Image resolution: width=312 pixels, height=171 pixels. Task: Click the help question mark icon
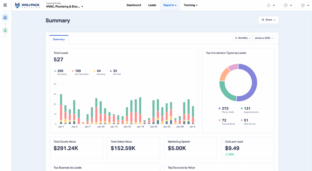[285, 5]
